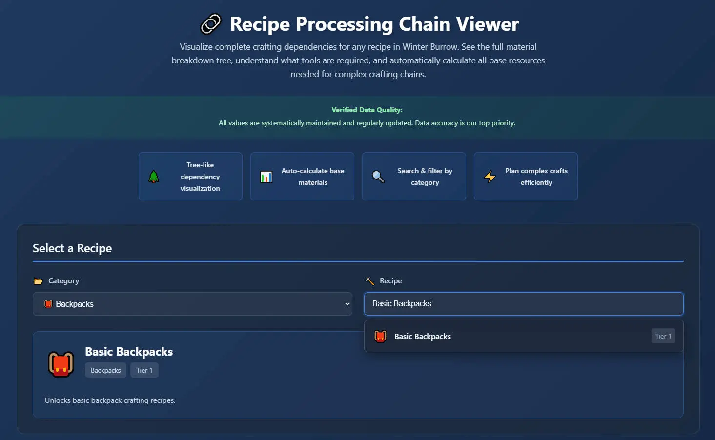Screen dimensions: 715x440
Task: Click the backpack icon in the suggestion row
Action: coord(380,336)
